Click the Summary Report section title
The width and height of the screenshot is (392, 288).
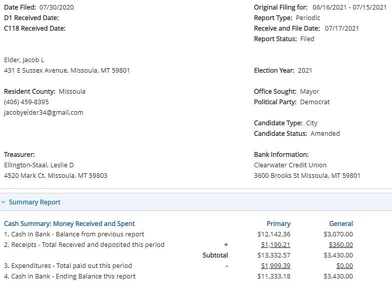click(x=34, y=202)
